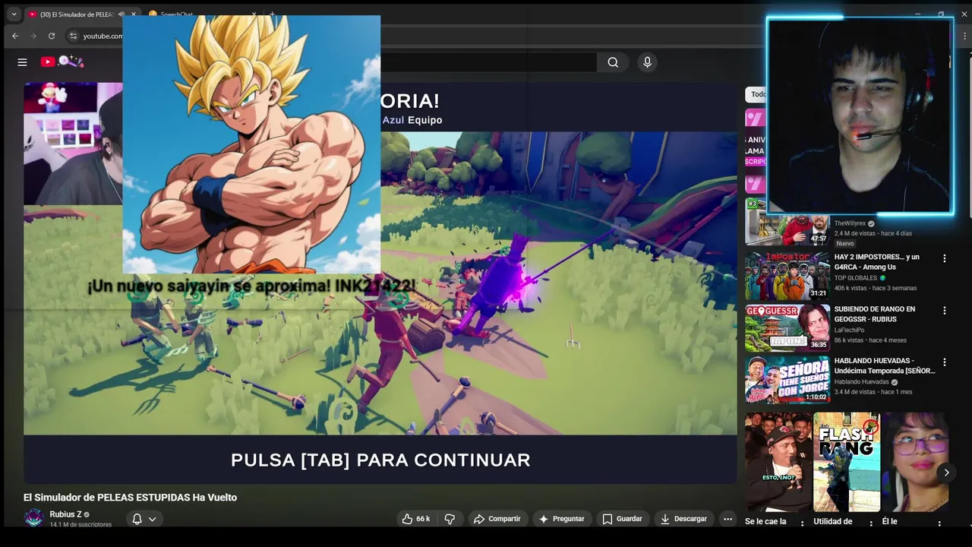Open options for Él le short

point(939,523)
